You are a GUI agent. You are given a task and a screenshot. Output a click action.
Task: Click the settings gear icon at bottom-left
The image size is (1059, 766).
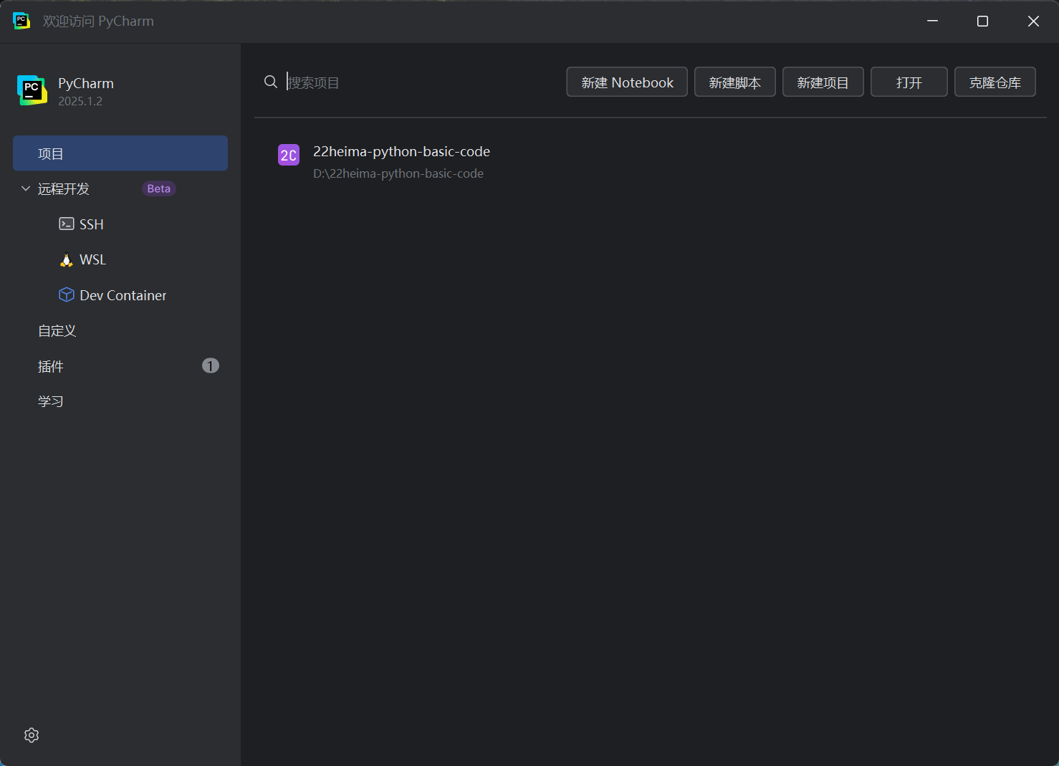[x=32, y=735]
